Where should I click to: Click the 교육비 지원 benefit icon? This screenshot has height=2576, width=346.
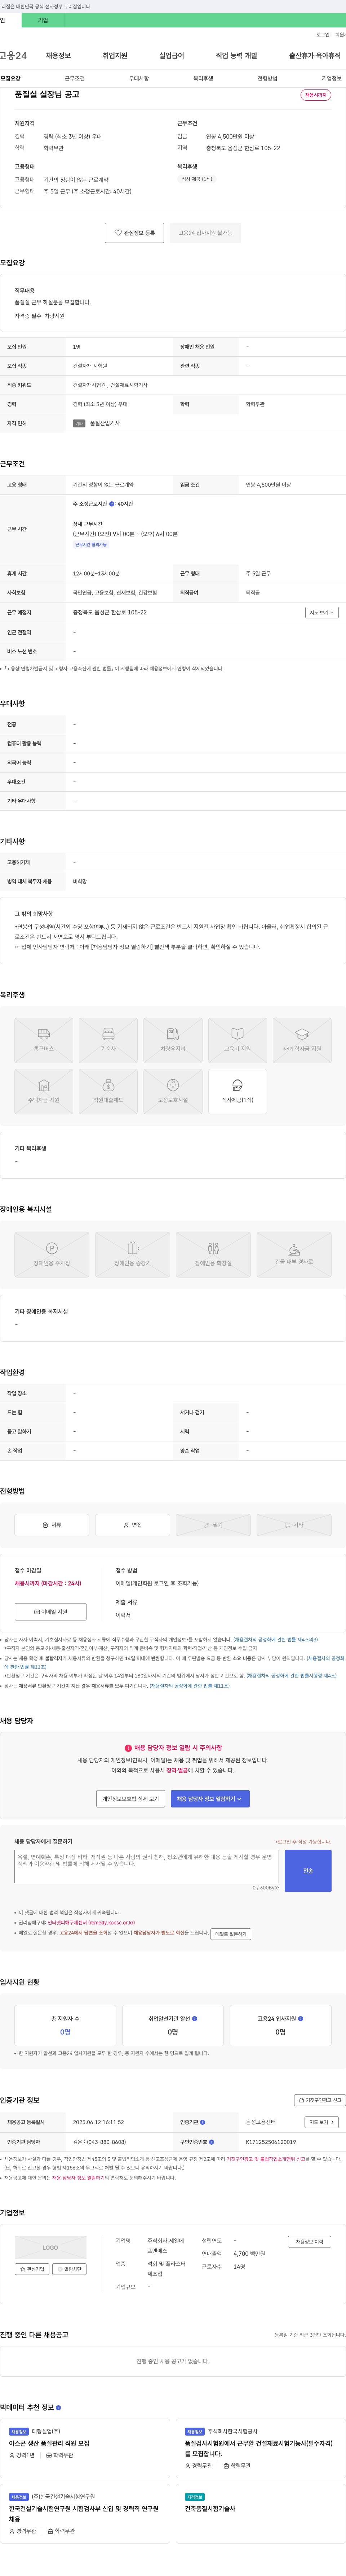[x=237, y=1040]
